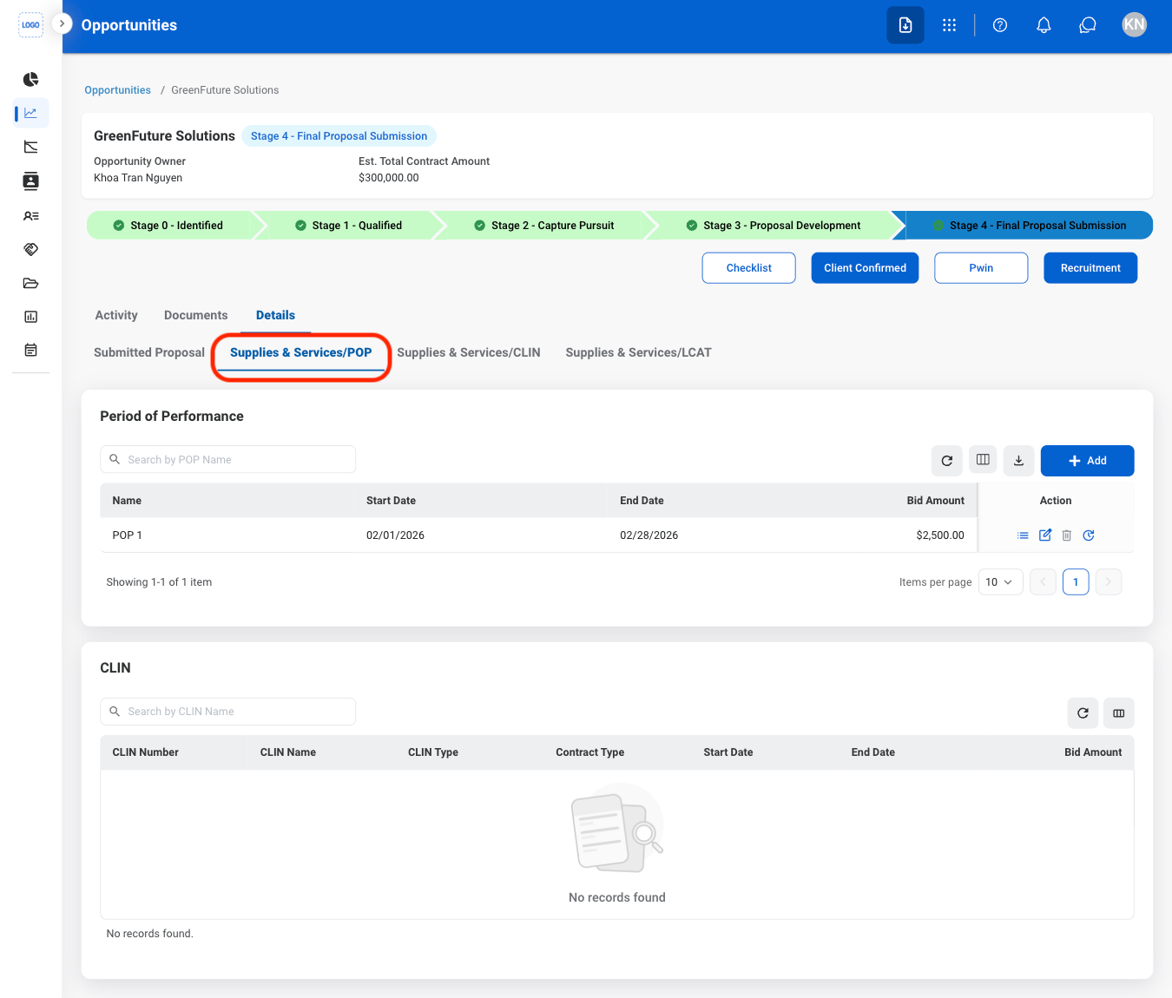This screenshot has height=998, width=1172.
Task: Toggle column settings in the CLIN table
Action: (x=1119, y=713)
